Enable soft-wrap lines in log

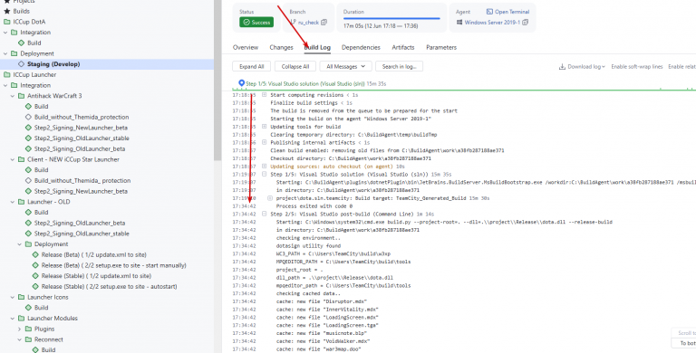pos(636,66)
